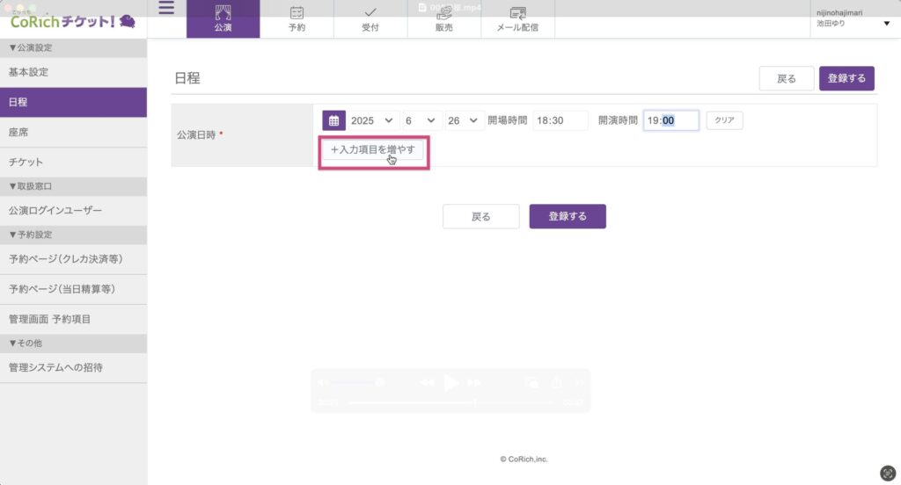Select the 公演 tab in top navigation
This screenshot has width=901, height=485.
point(223,18)
